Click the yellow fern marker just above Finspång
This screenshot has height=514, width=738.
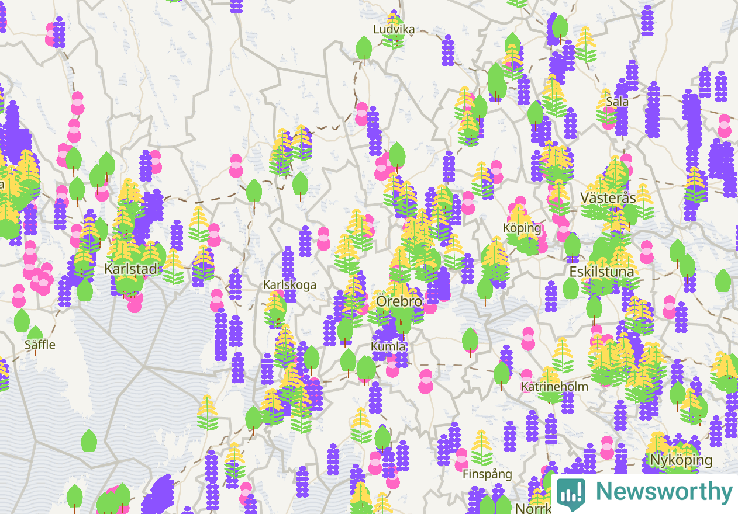coord(482,447)
